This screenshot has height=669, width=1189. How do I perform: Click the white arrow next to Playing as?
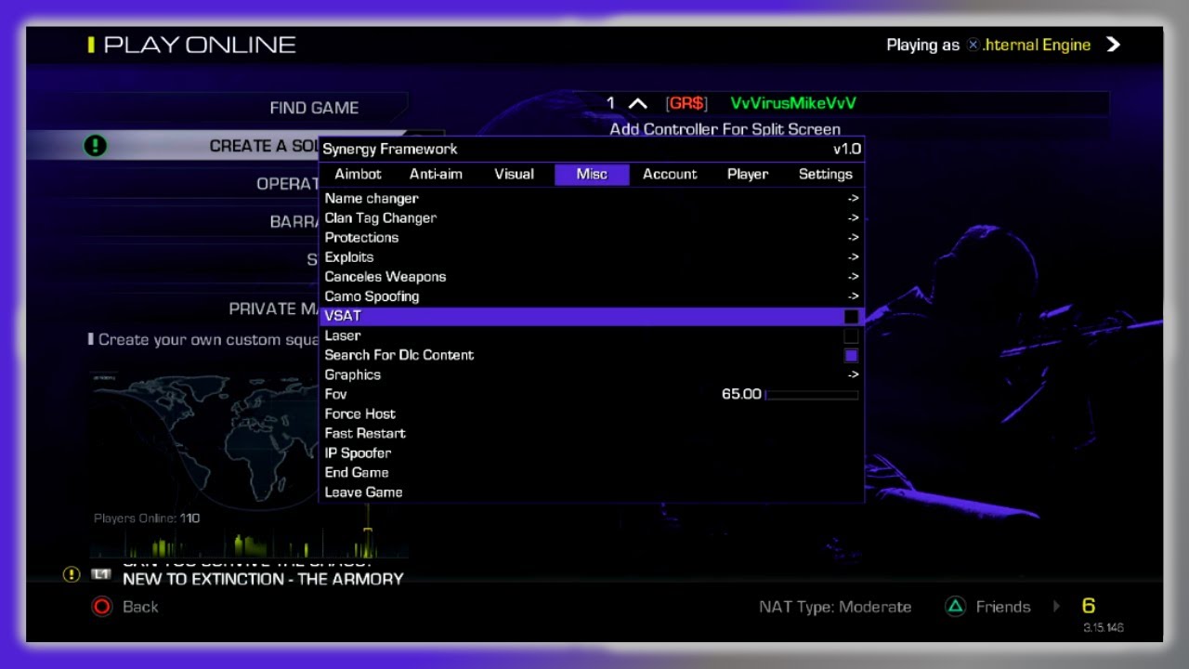pos(1113,45)
